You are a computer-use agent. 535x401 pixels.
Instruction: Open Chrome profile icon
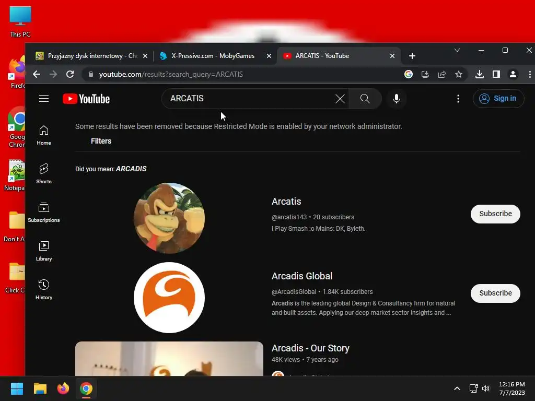point(513,74)
